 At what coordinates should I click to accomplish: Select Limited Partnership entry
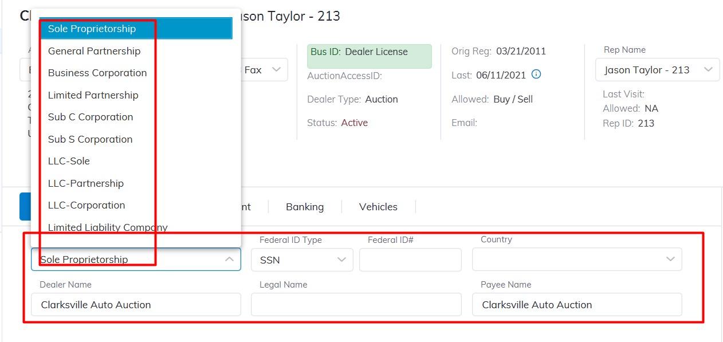tap(93, 95)
